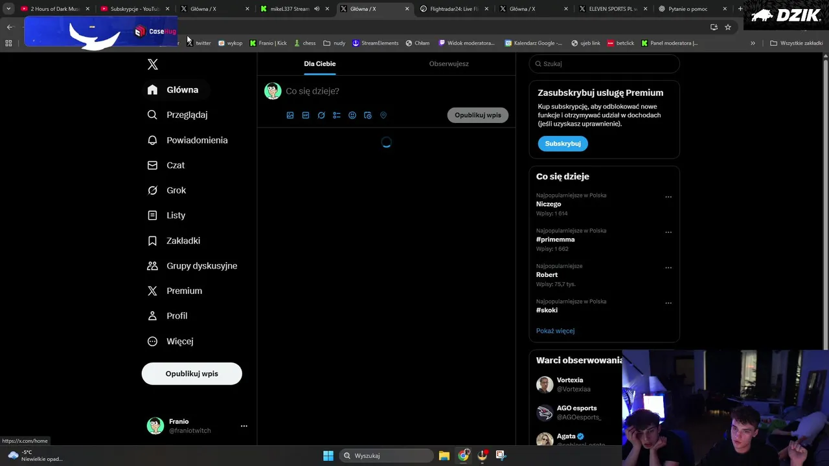Open Grok from the sidebar
This screenshot has width=829, height=466.
[167, 190]
